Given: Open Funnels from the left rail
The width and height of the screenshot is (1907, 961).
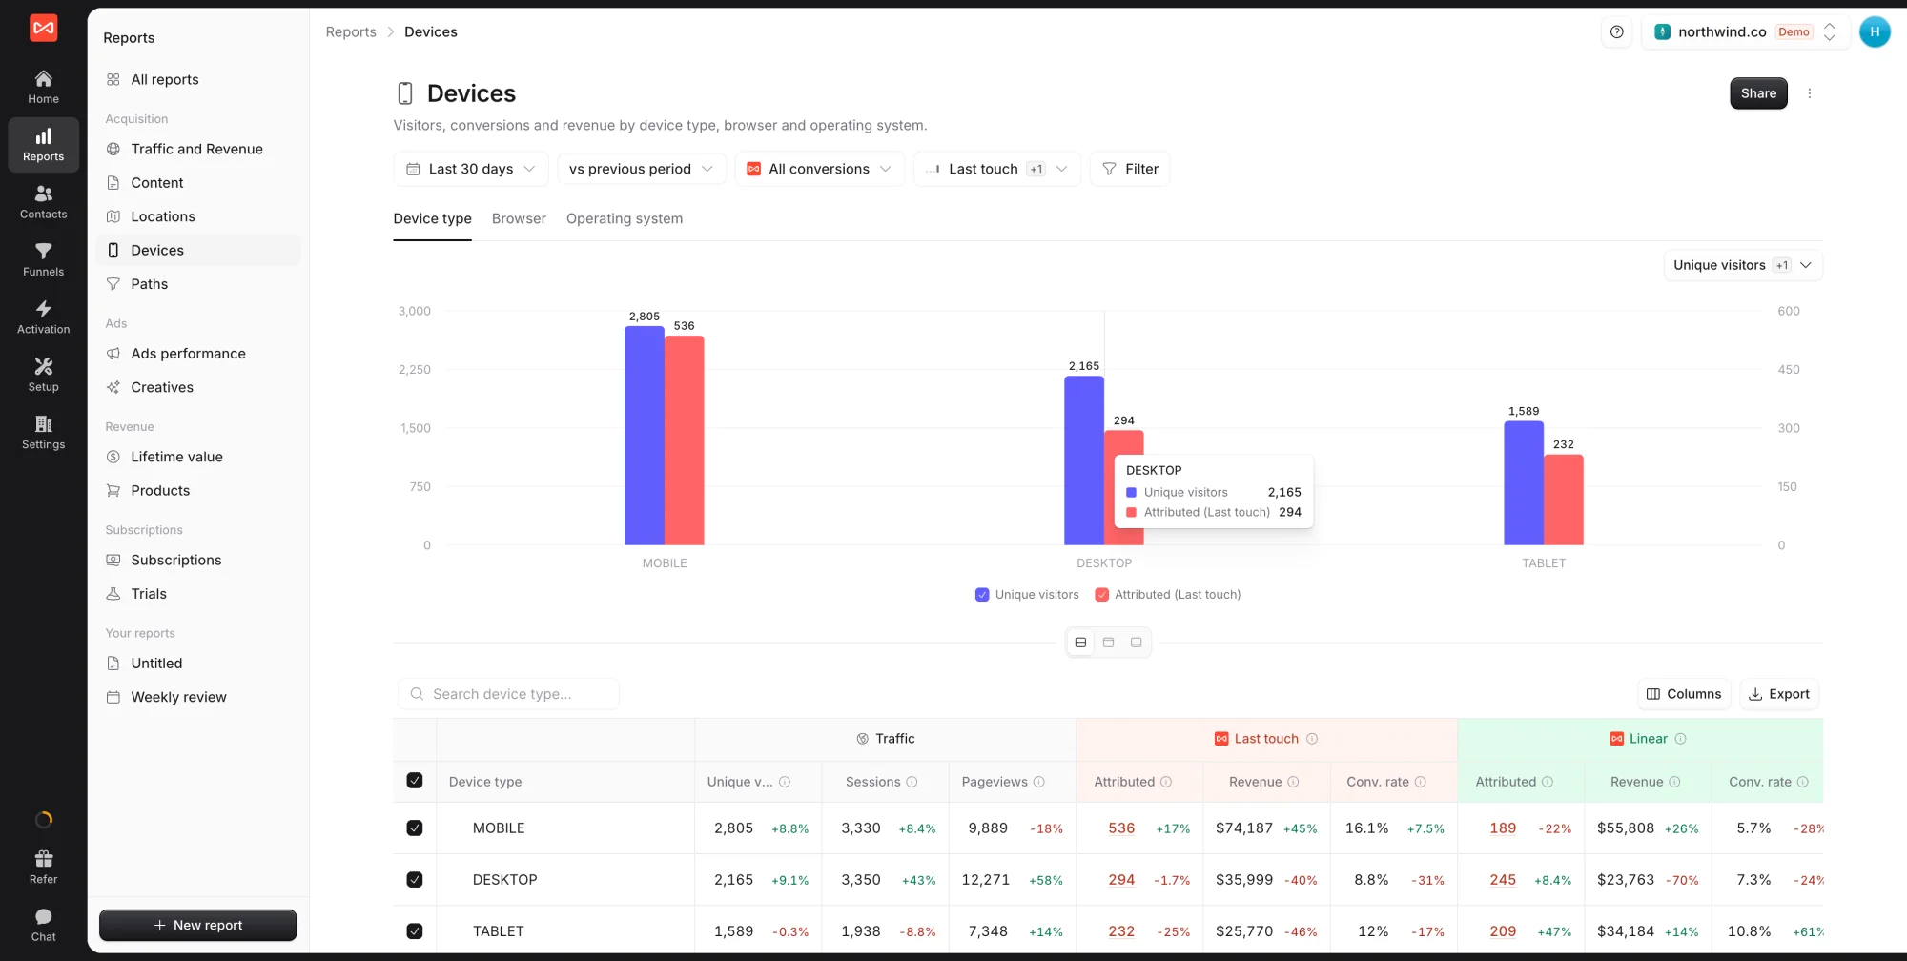Looking at the screenshot, I should 43,259.
